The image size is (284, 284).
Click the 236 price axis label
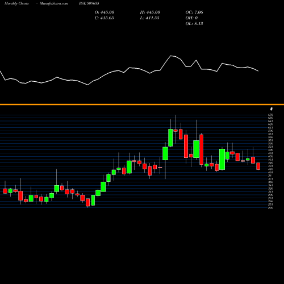tap(270, 208)
